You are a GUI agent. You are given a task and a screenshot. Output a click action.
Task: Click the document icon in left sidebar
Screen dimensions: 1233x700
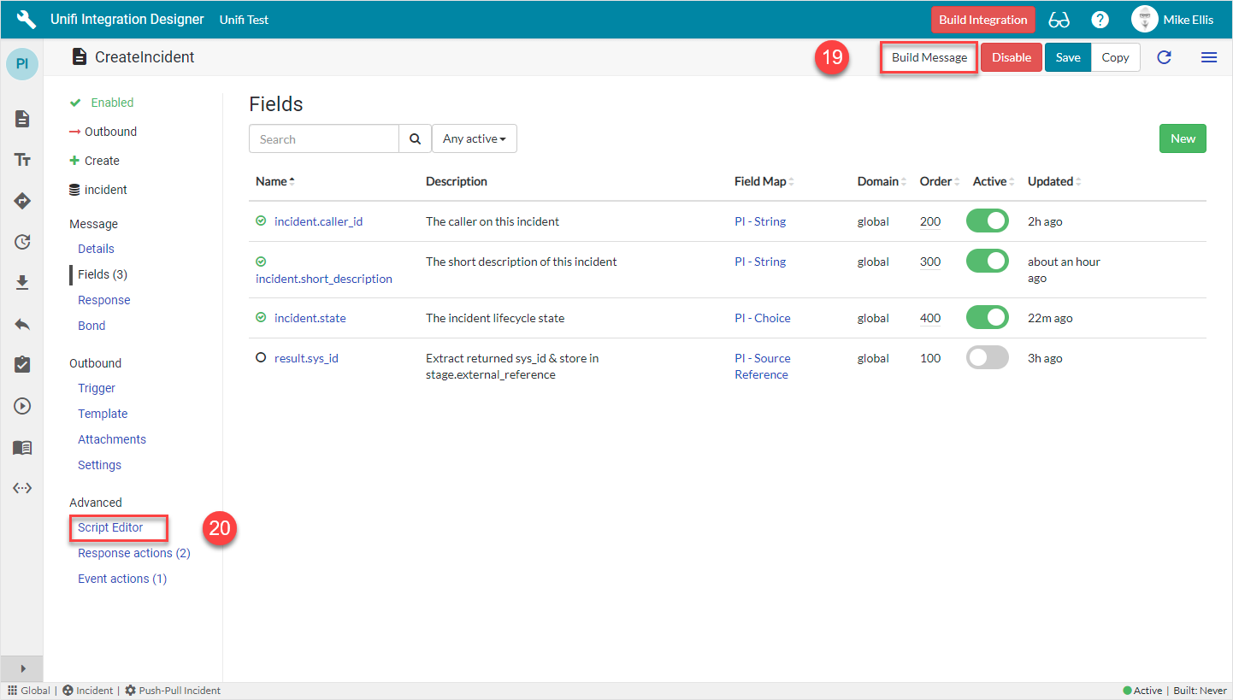pyautogui.click(x=22, y=119)
